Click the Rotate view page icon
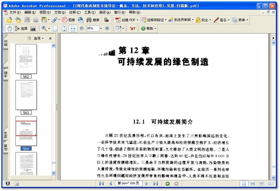280x191 pixels. (x=118, y=28)
